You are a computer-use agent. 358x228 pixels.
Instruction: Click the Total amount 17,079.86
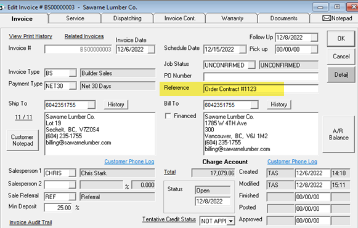click(x=213, y=173)
